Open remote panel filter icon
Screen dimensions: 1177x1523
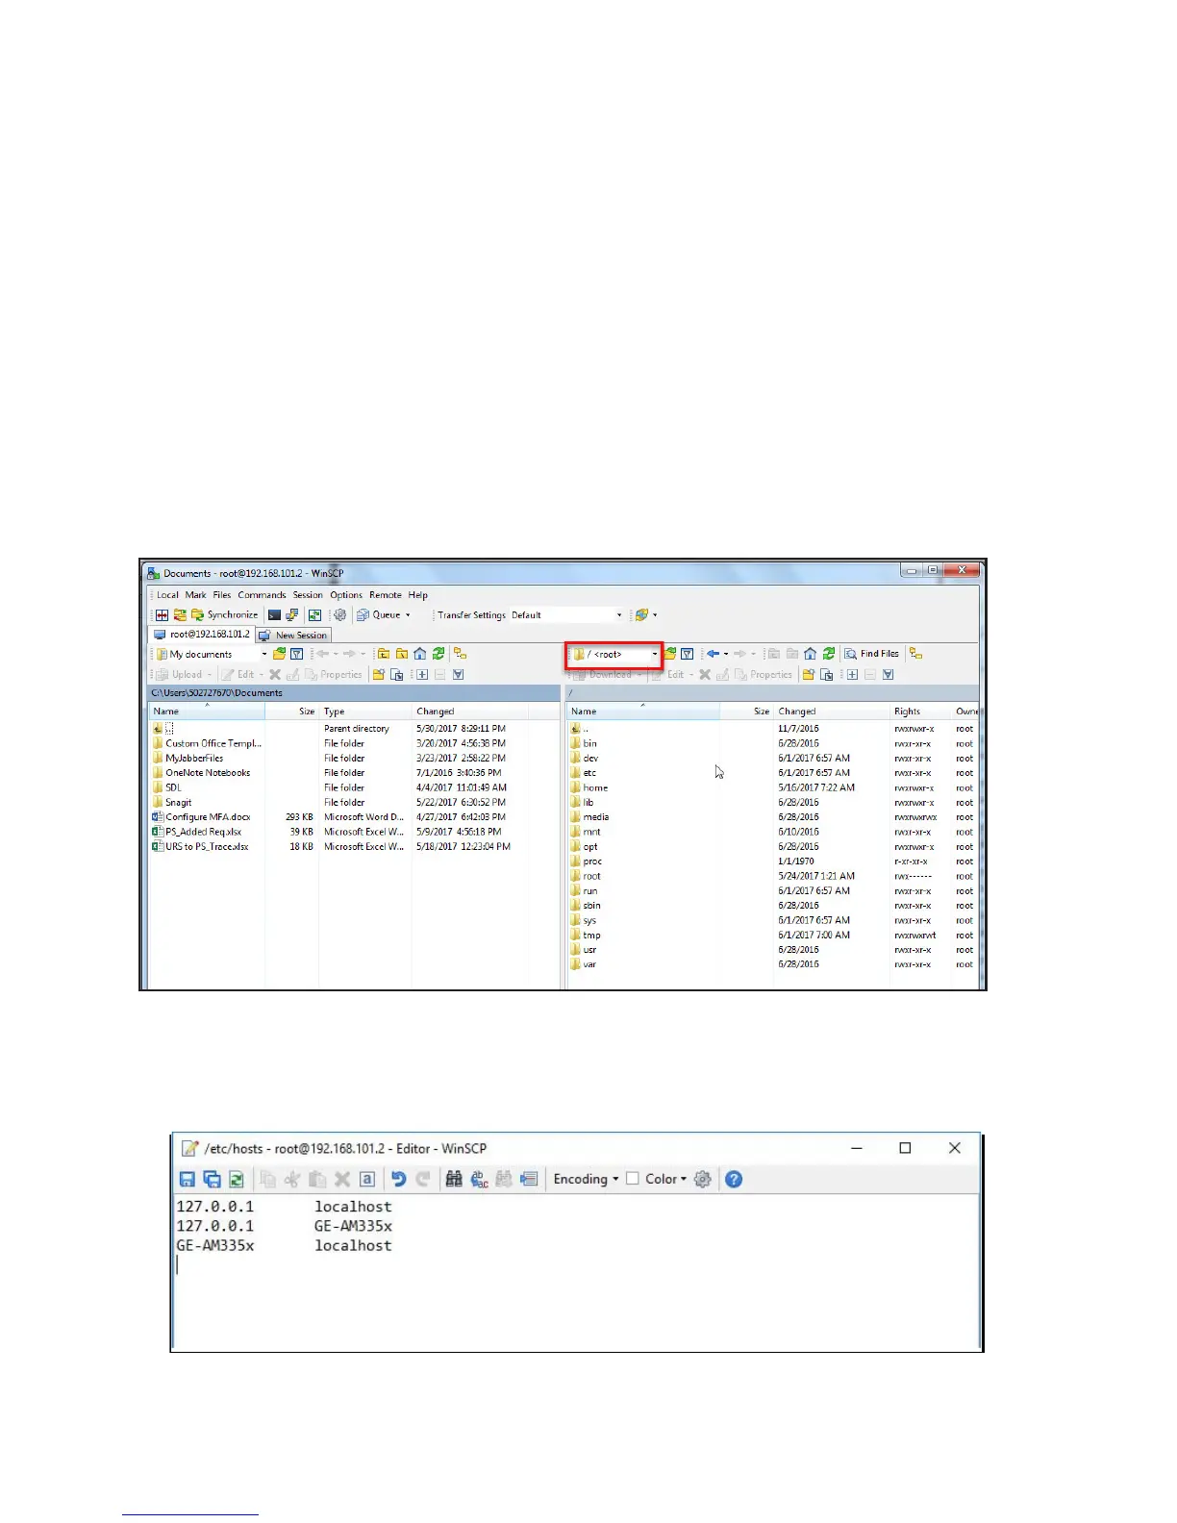pyautogui.click(x=687, y=654)
